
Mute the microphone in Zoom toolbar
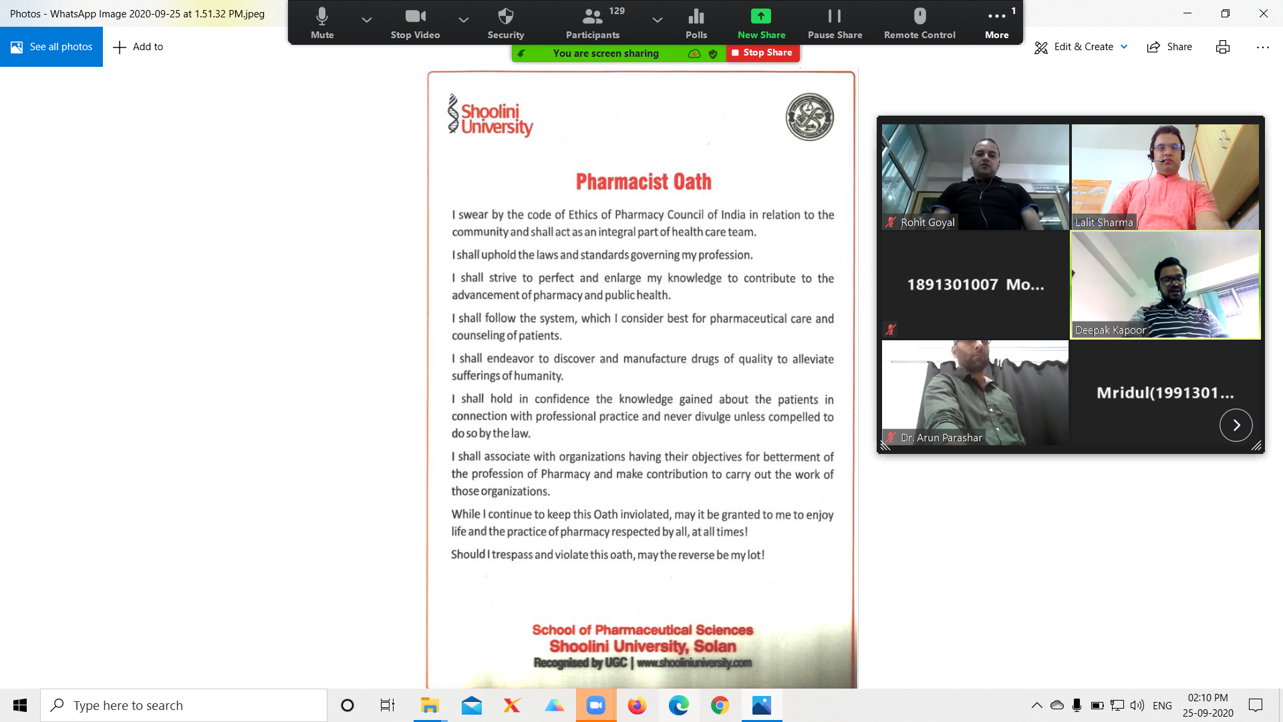(322, 23)
